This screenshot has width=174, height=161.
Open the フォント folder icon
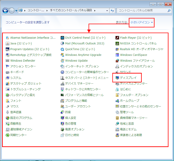click(7, 101)
